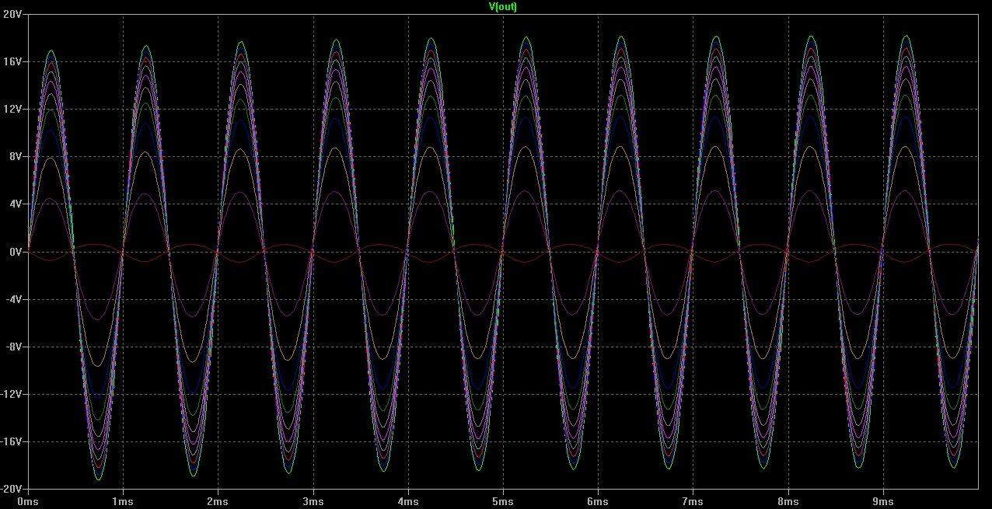Click the 20V vertical axis label
992x509 pixels.
[x=12, y=14]
